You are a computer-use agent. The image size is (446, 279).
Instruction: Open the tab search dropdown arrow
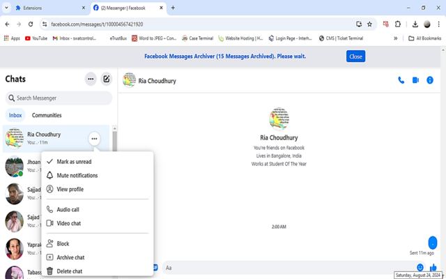[x=6, y=8]
